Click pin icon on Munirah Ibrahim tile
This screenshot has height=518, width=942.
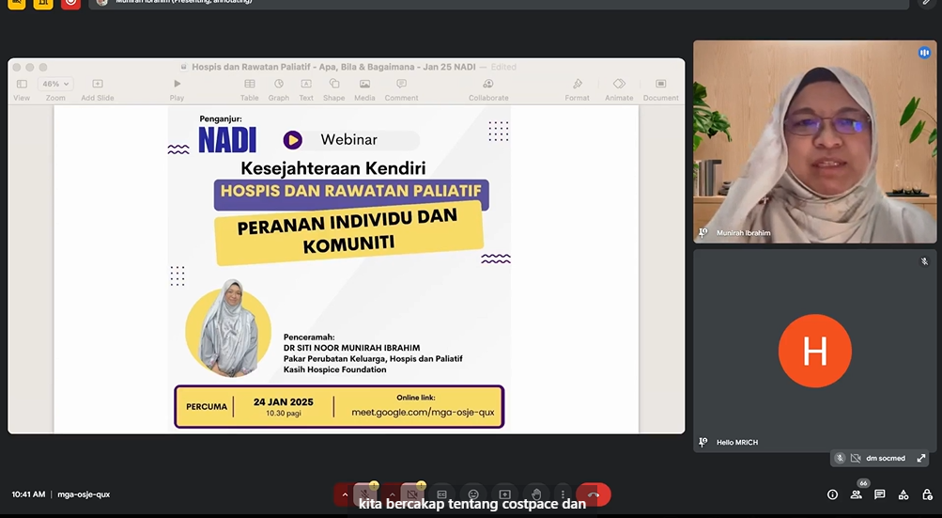click(x=703, y=232)
